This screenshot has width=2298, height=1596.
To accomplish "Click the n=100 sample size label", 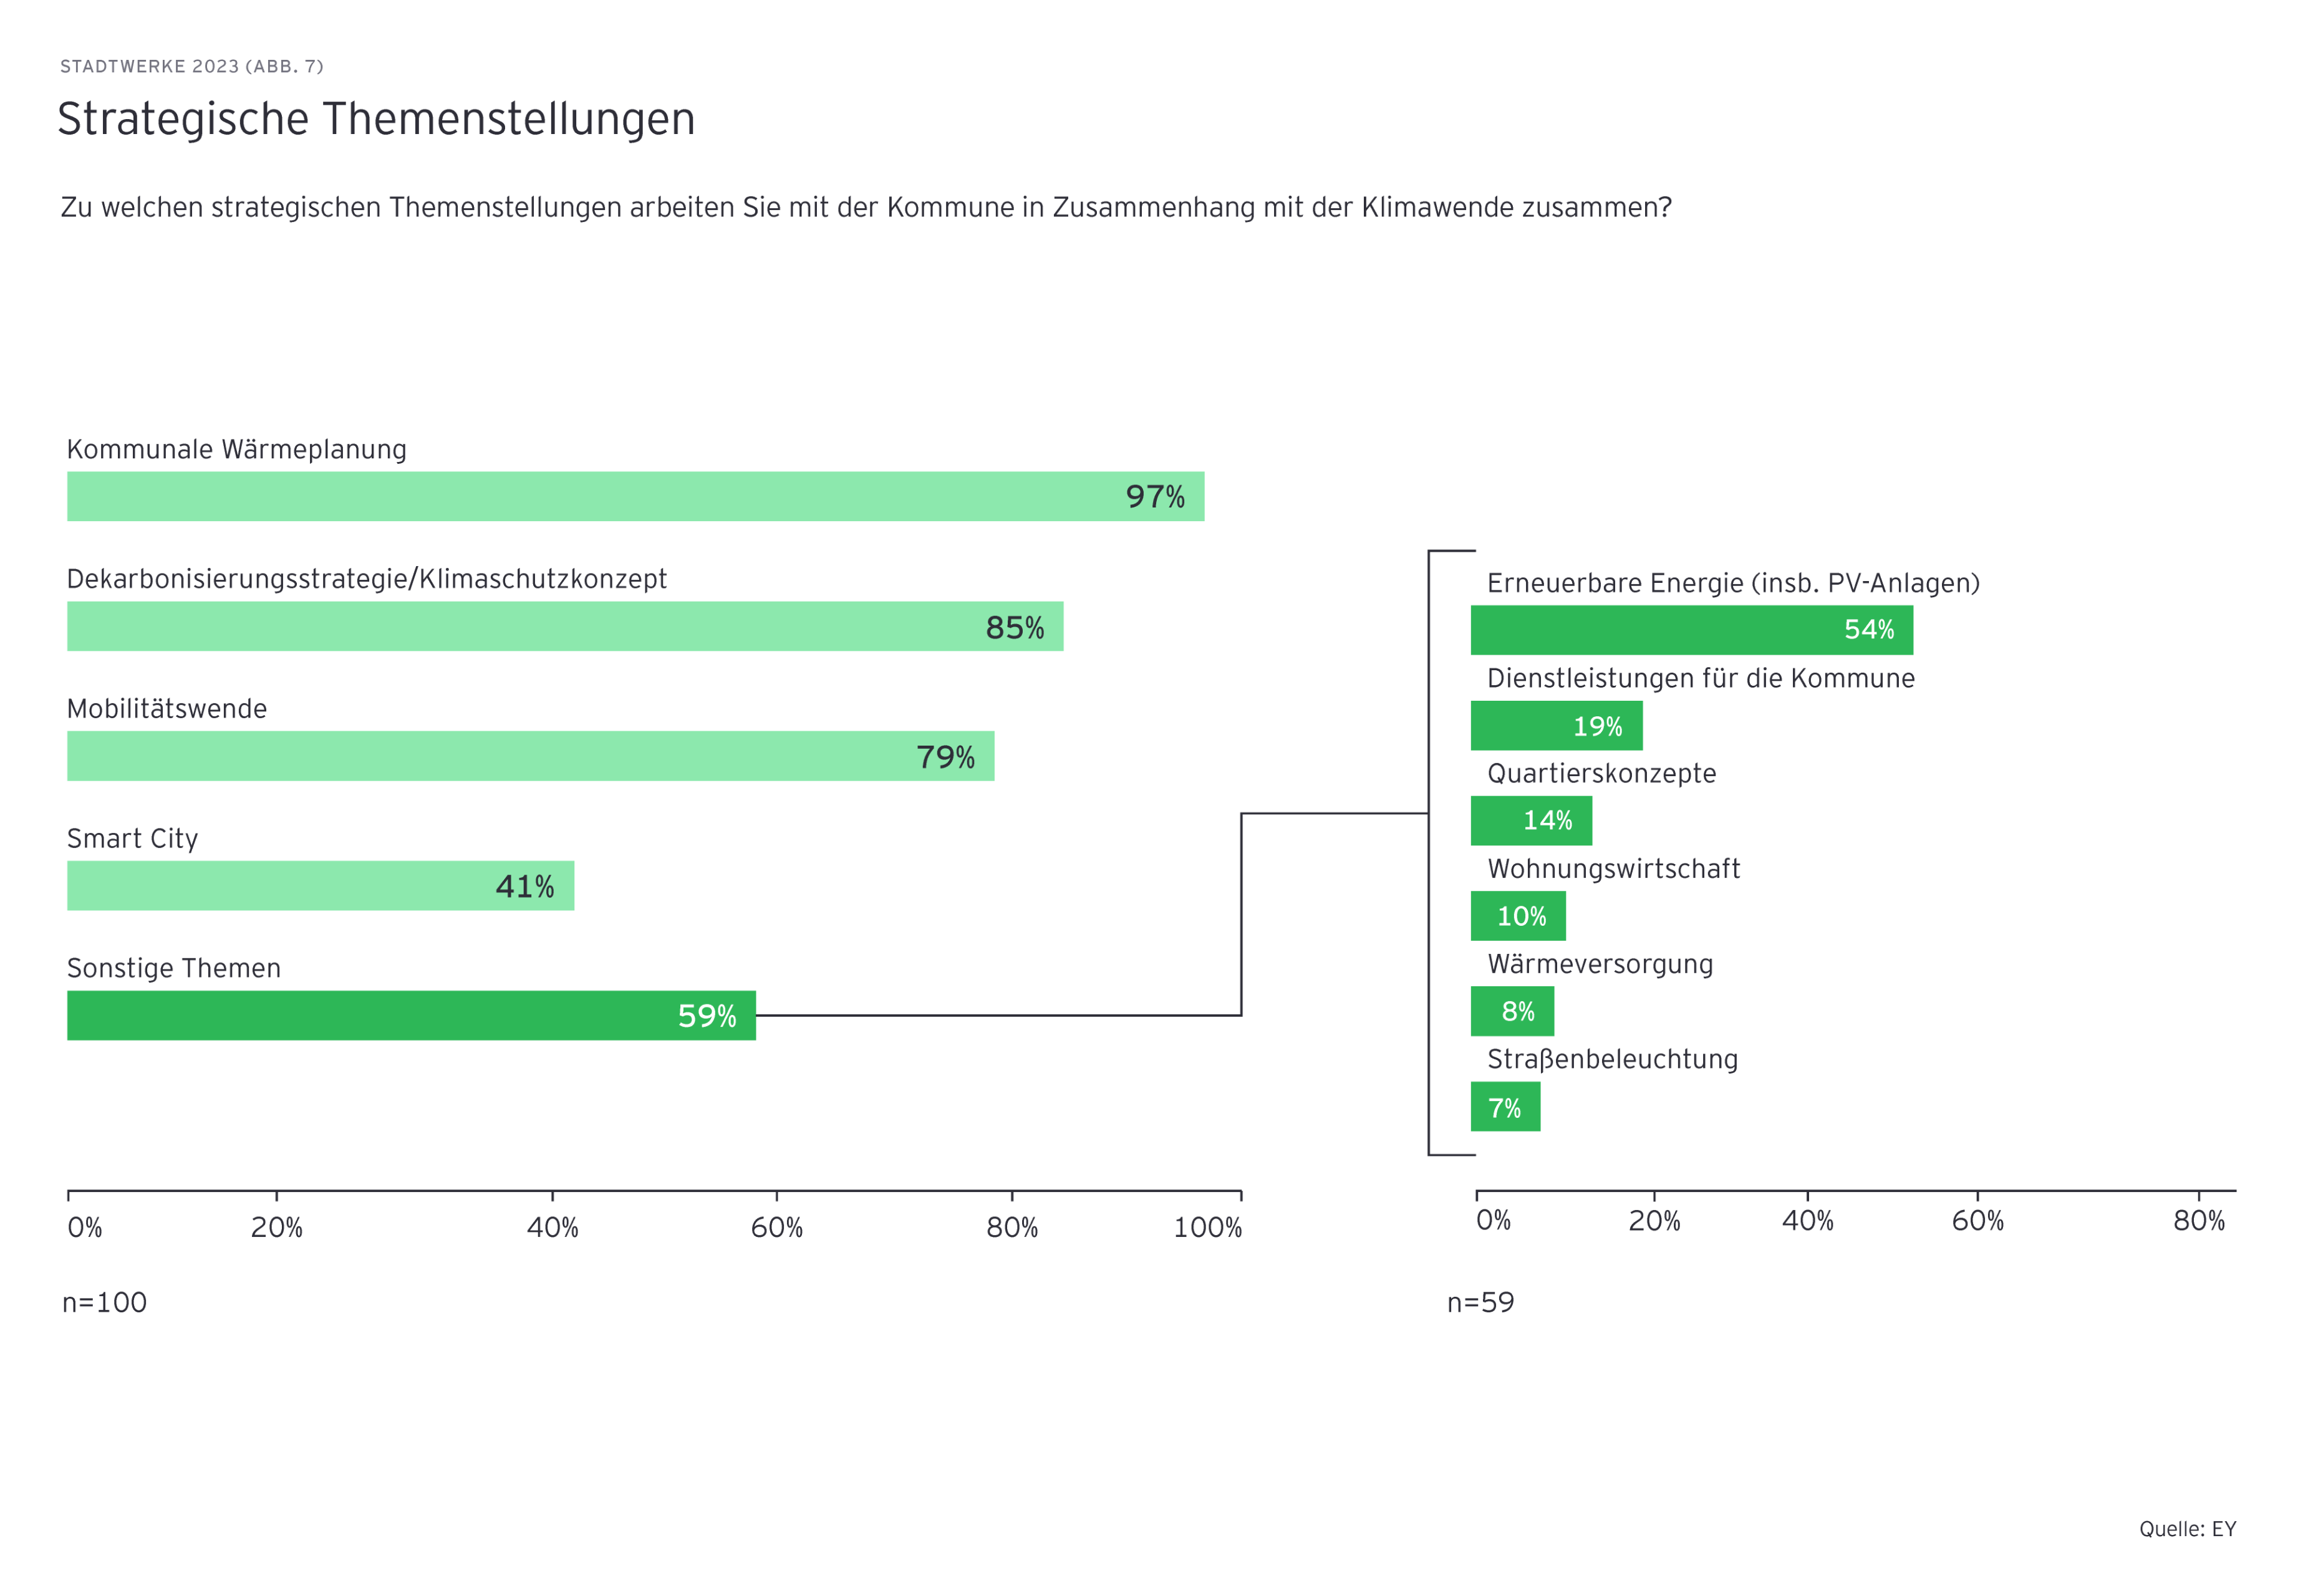I will 105,1302.
